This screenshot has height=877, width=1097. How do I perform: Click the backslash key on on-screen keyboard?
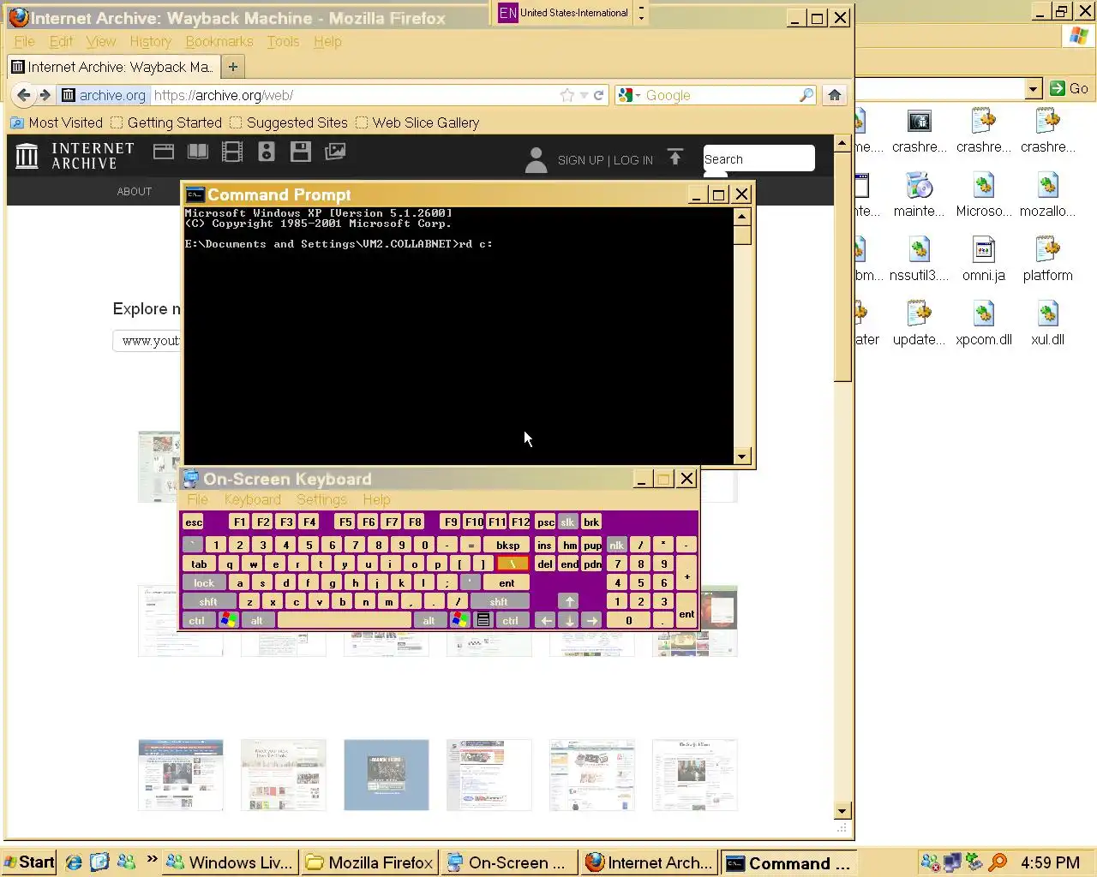pyautogui.click(x=513, y=564)
